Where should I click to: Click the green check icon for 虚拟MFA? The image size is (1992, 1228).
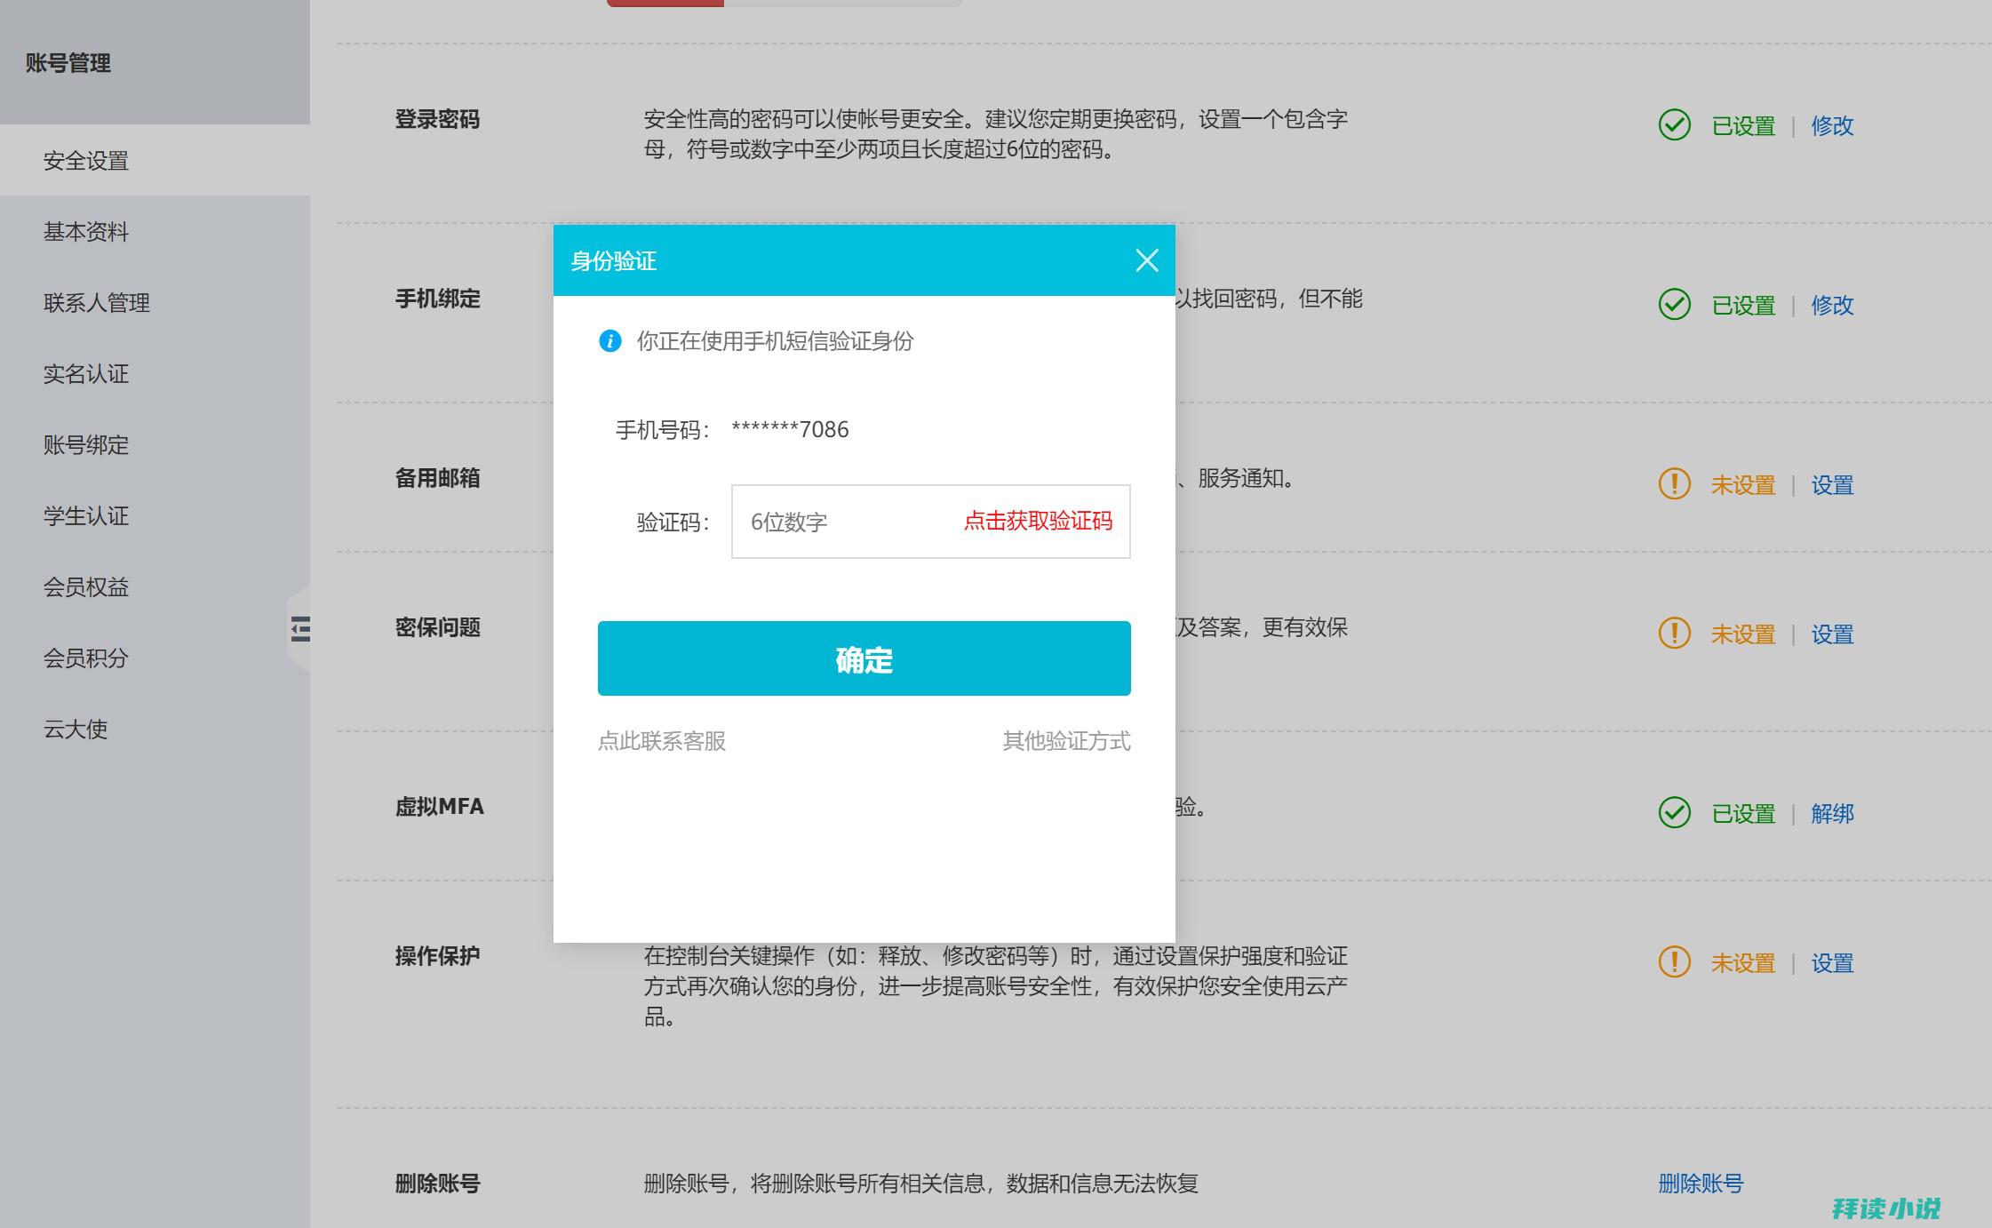pyautogui.click(x=1675, y=813)
